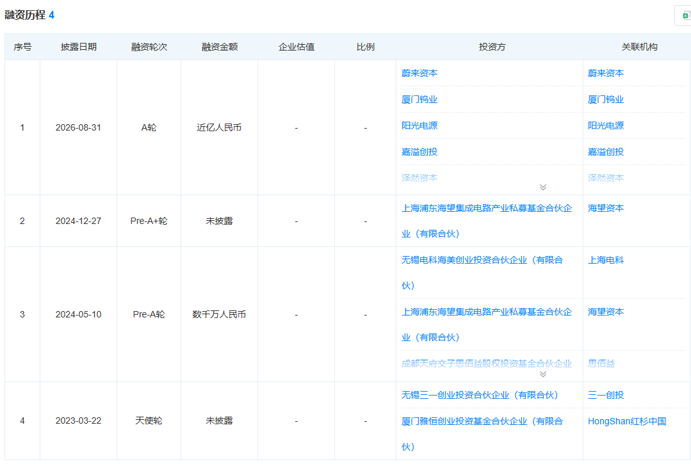Select the 数千万人民币 amount cell
The width and height of the screenshot is (691, 464).
coord(219,314)
